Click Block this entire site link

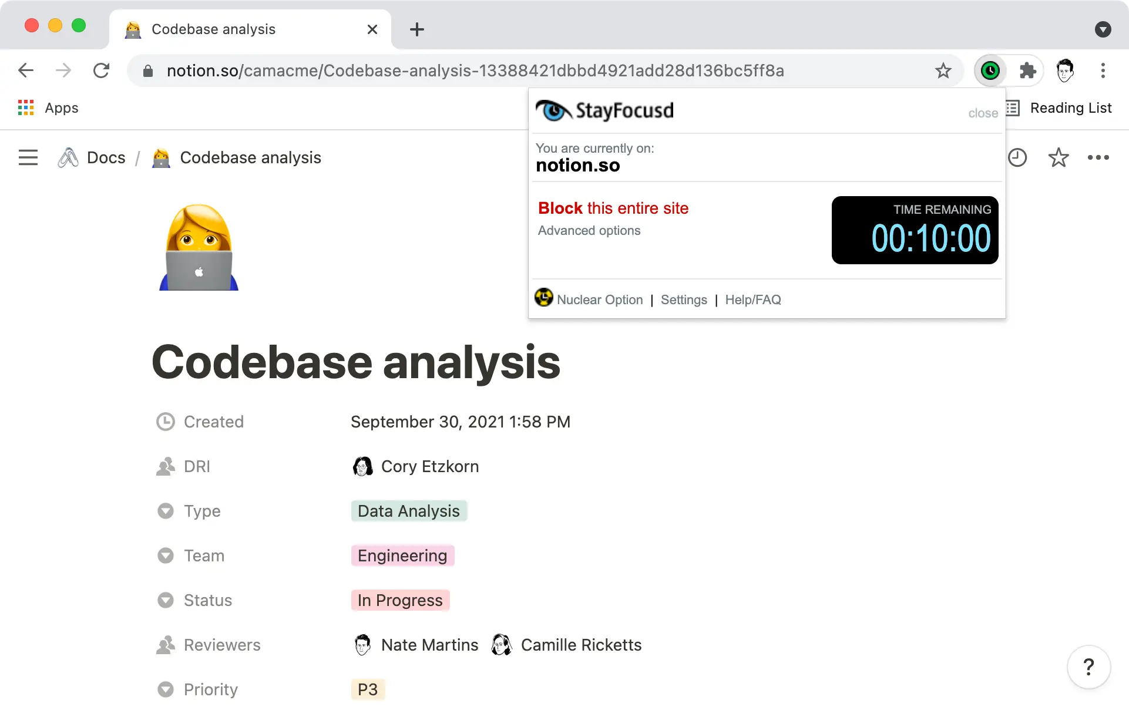point(613,208)
